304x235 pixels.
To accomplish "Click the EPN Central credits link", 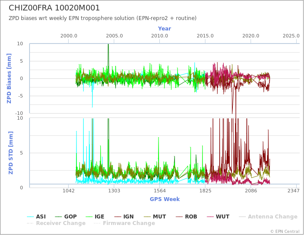I will tap(285, 232).
